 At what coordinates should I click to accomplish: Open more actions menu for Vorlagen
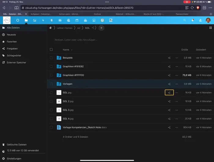tap(177, 84)
